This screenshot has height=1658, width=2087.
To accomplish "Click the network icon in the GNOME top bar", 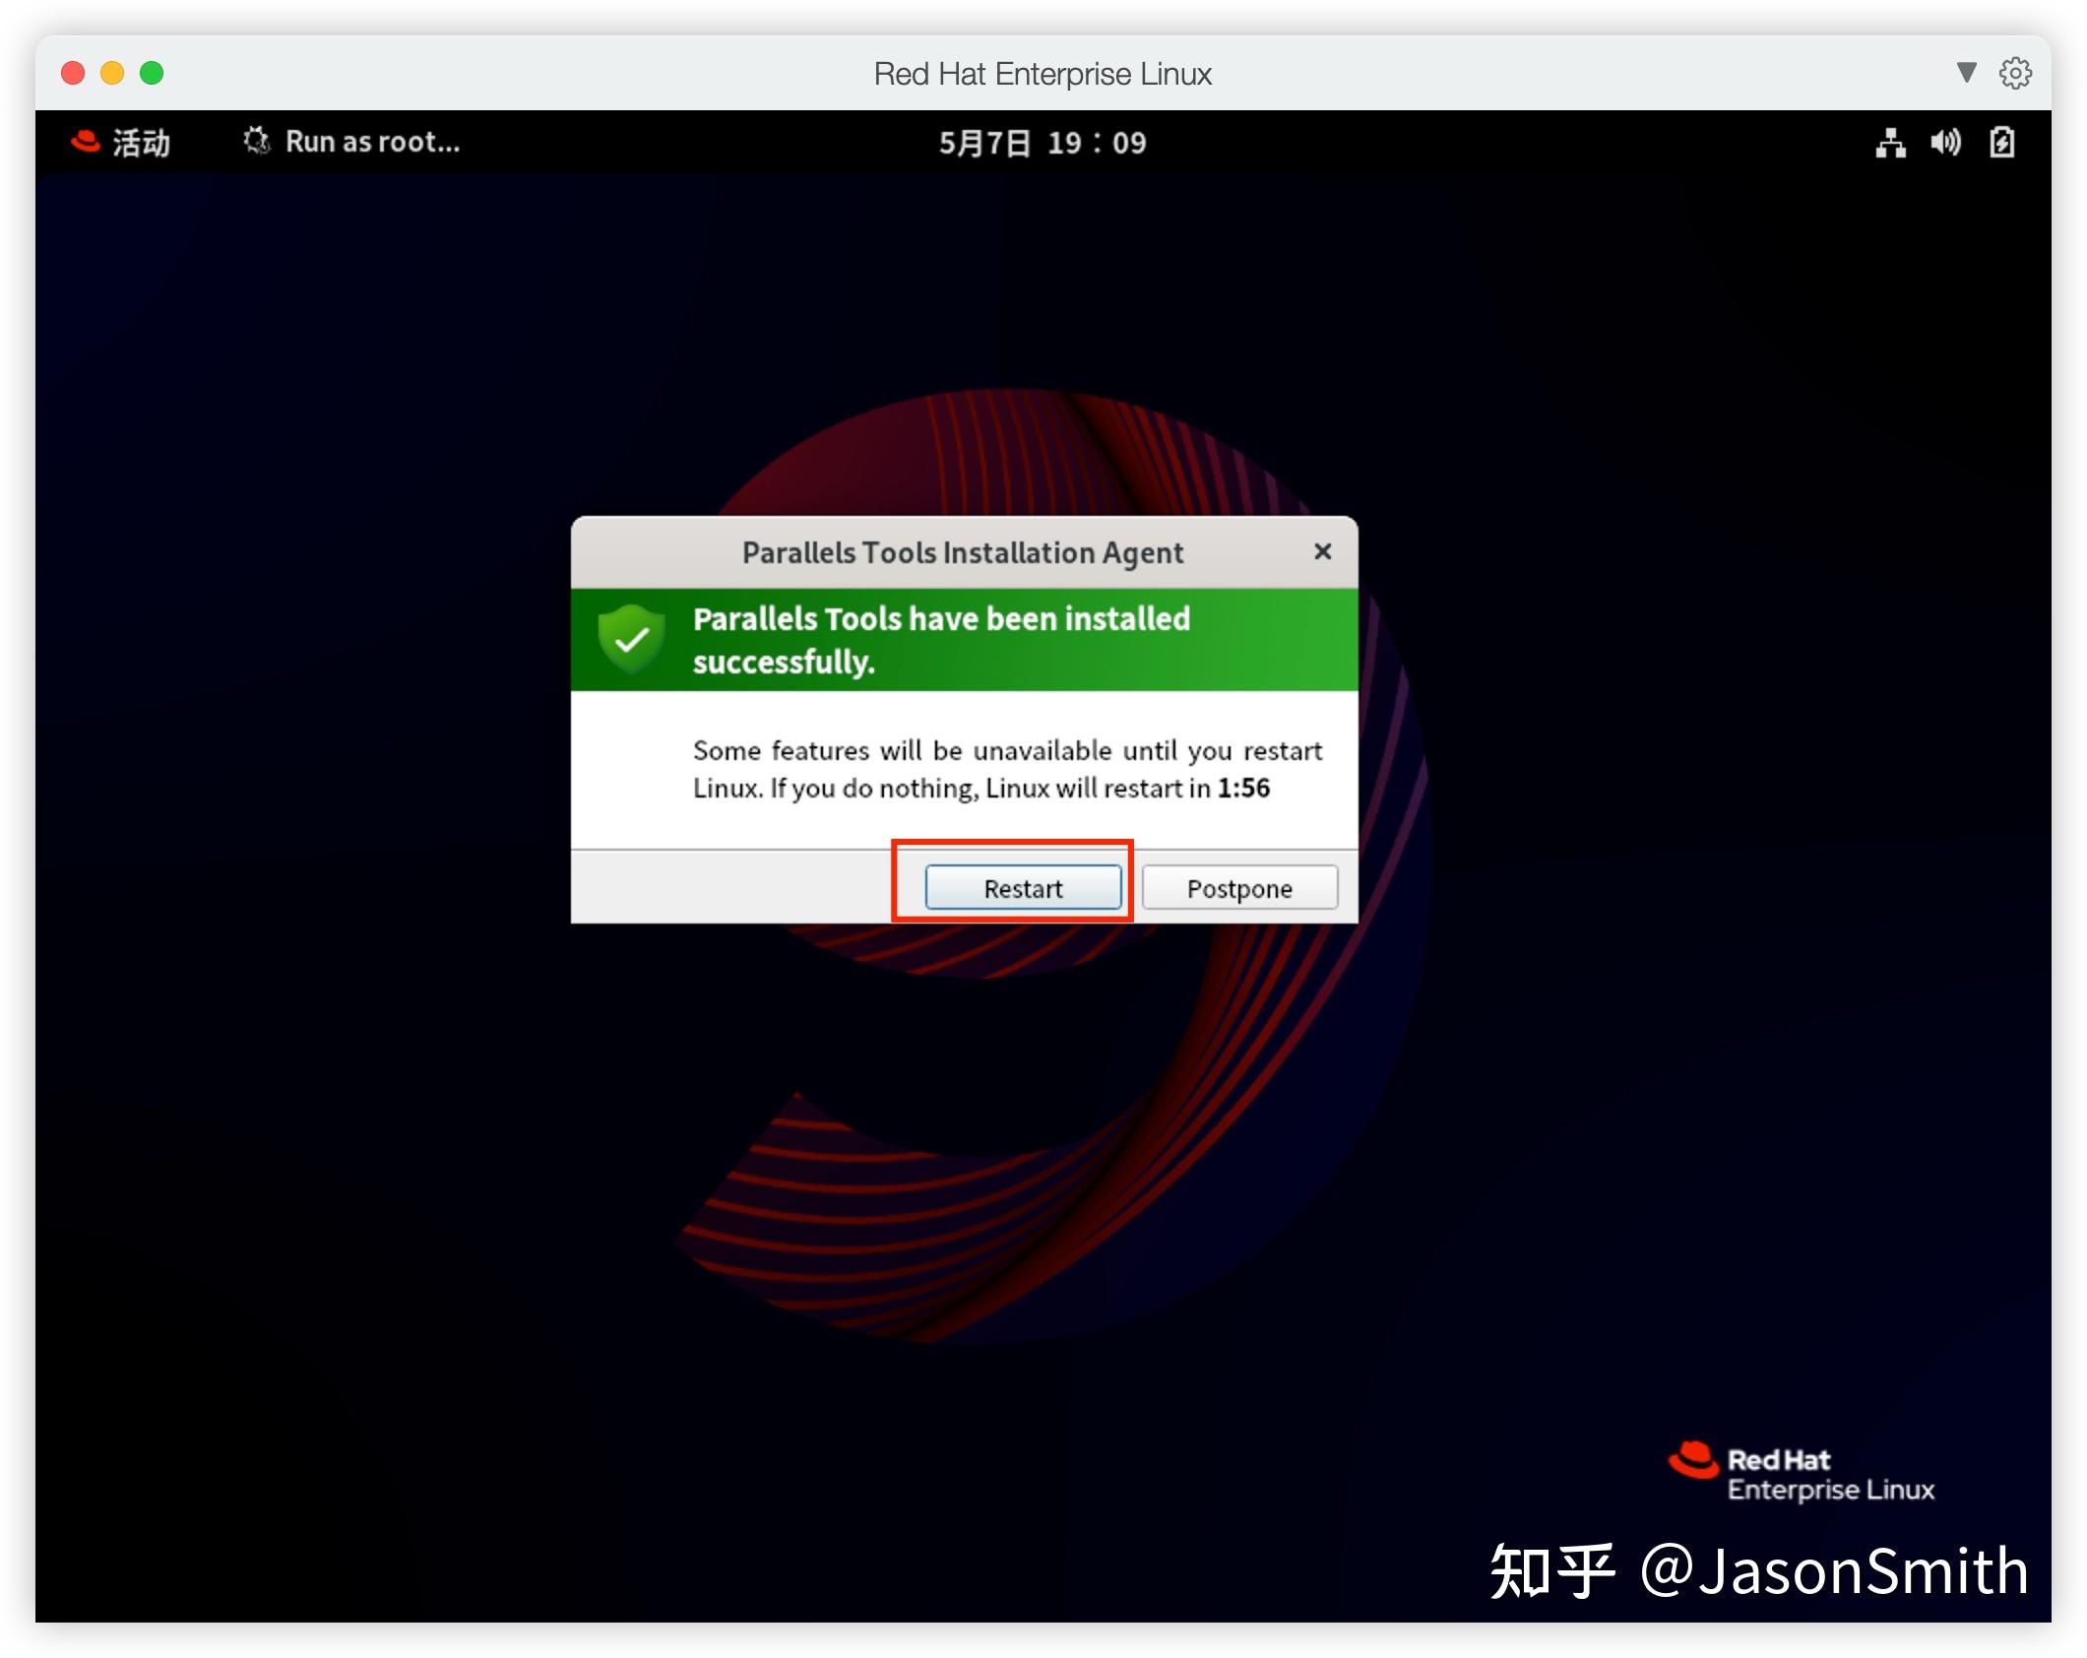I will tap(1891, 142).
